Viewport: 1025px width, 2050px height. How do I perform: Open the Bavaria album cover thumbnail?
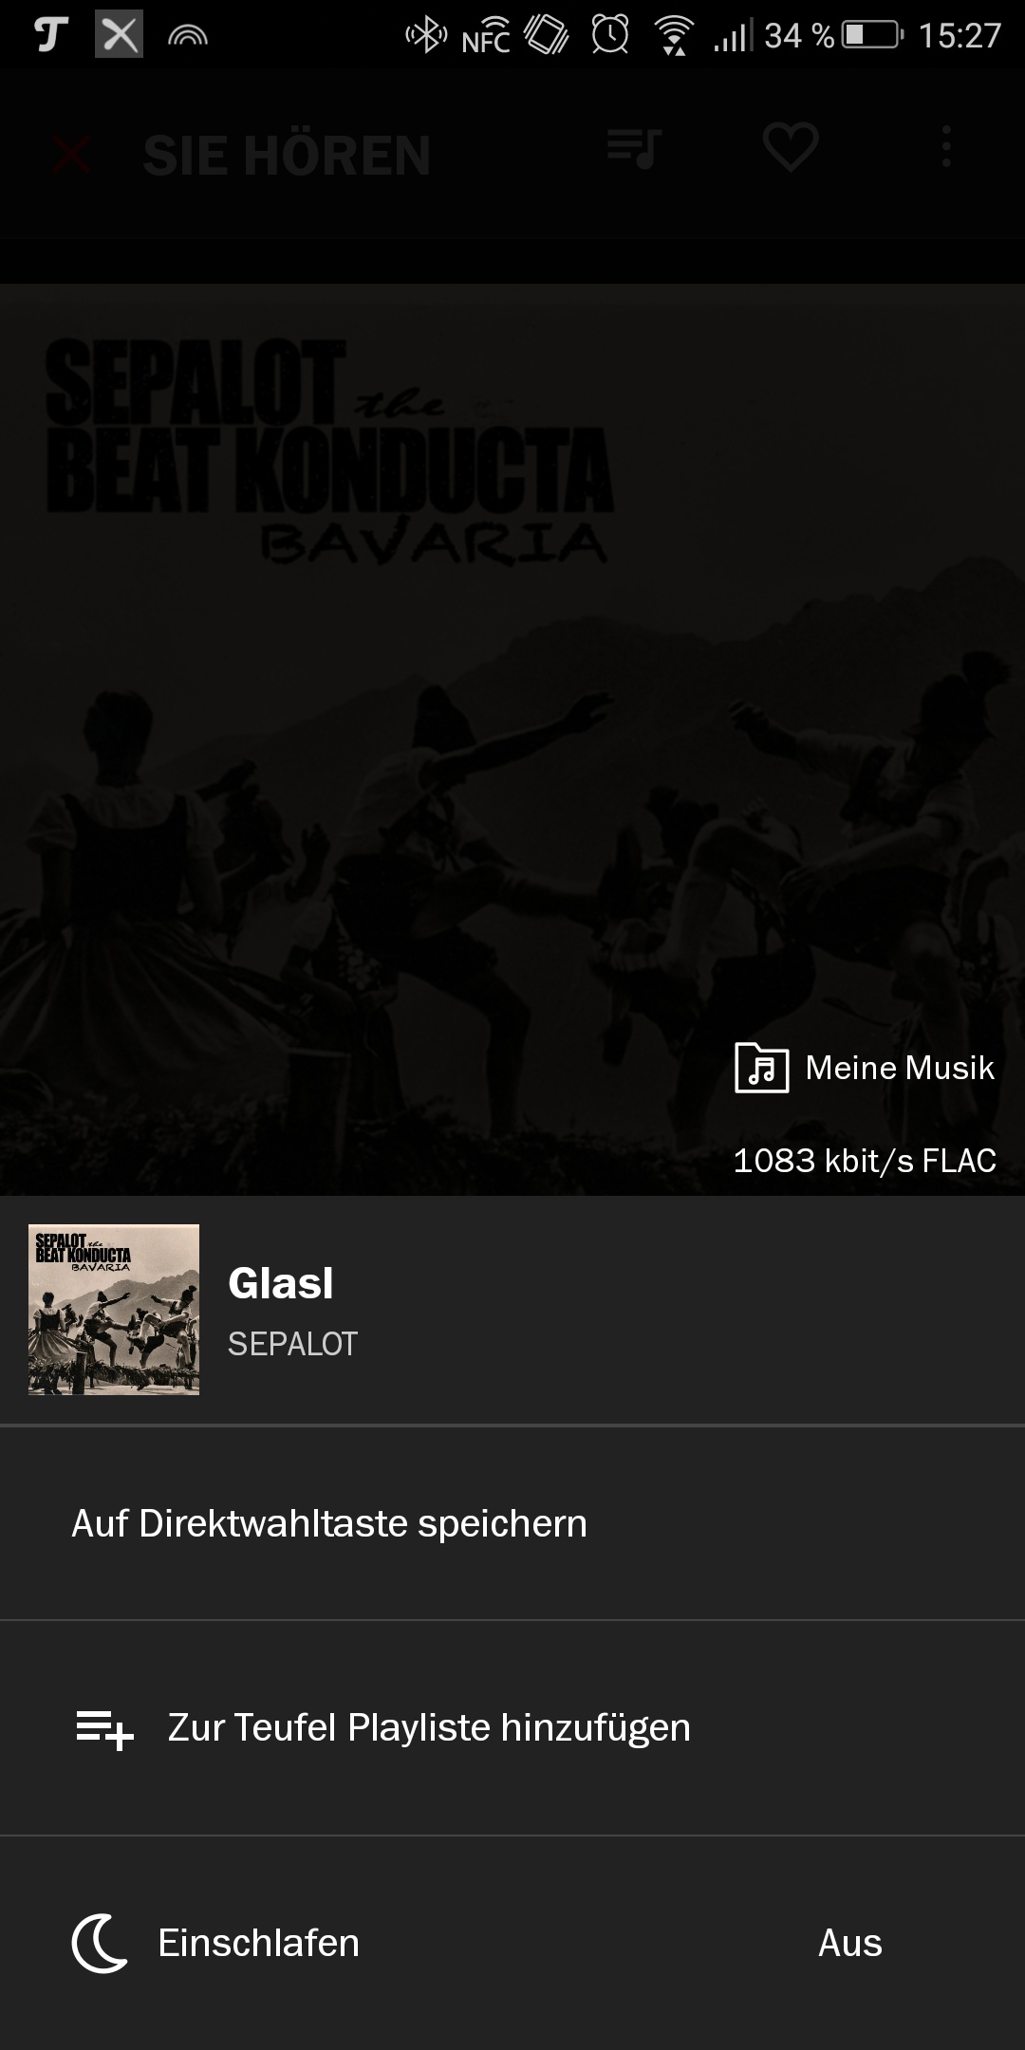point(114,1310)
